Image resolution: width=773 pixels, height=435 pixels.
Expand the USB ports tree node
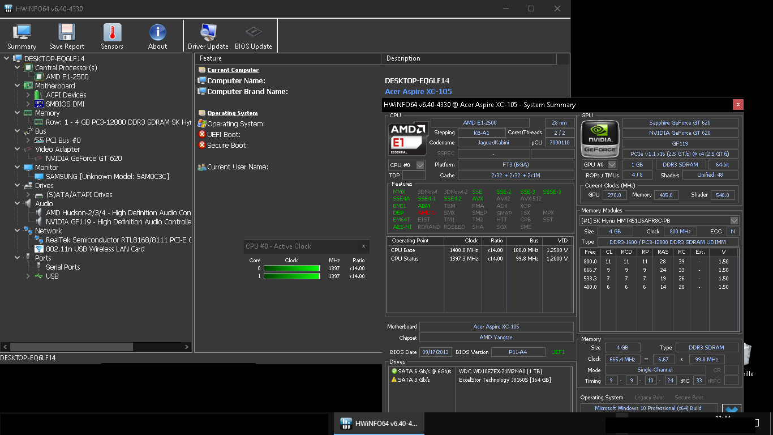pos(28,276)
